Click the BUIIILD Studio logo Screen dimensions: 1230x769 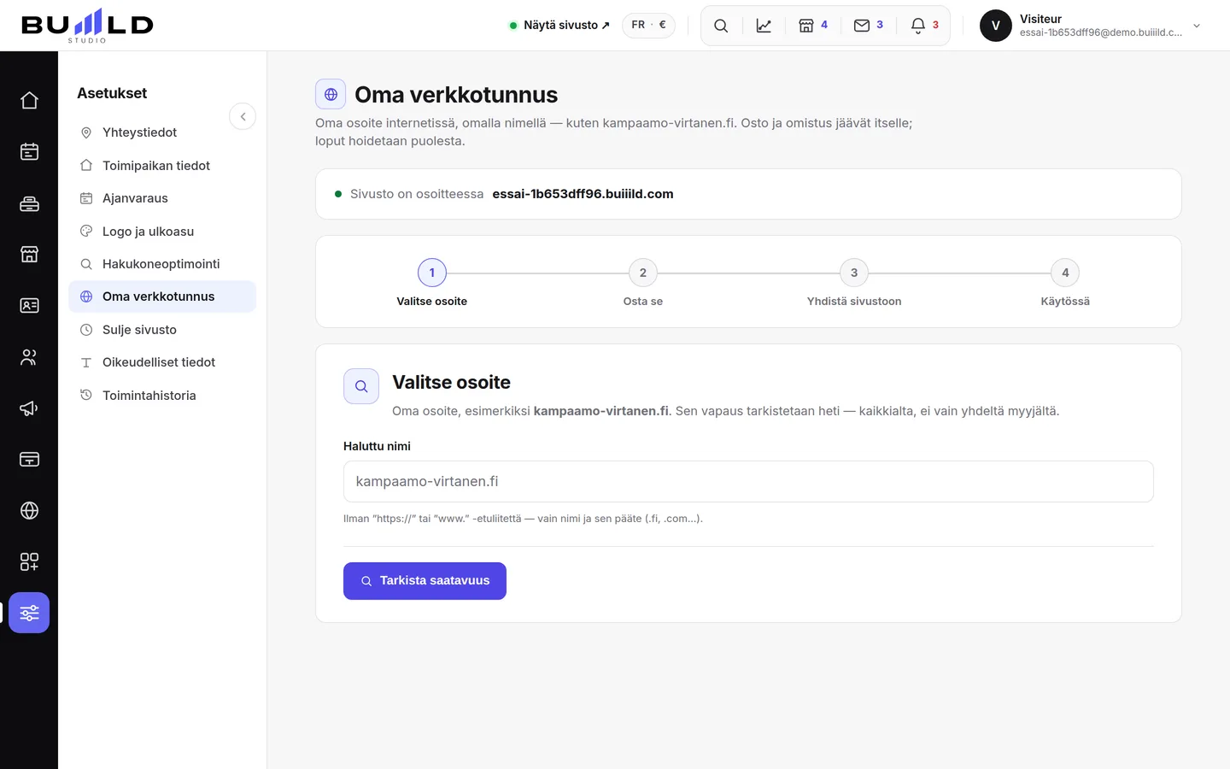coord(87,26)
